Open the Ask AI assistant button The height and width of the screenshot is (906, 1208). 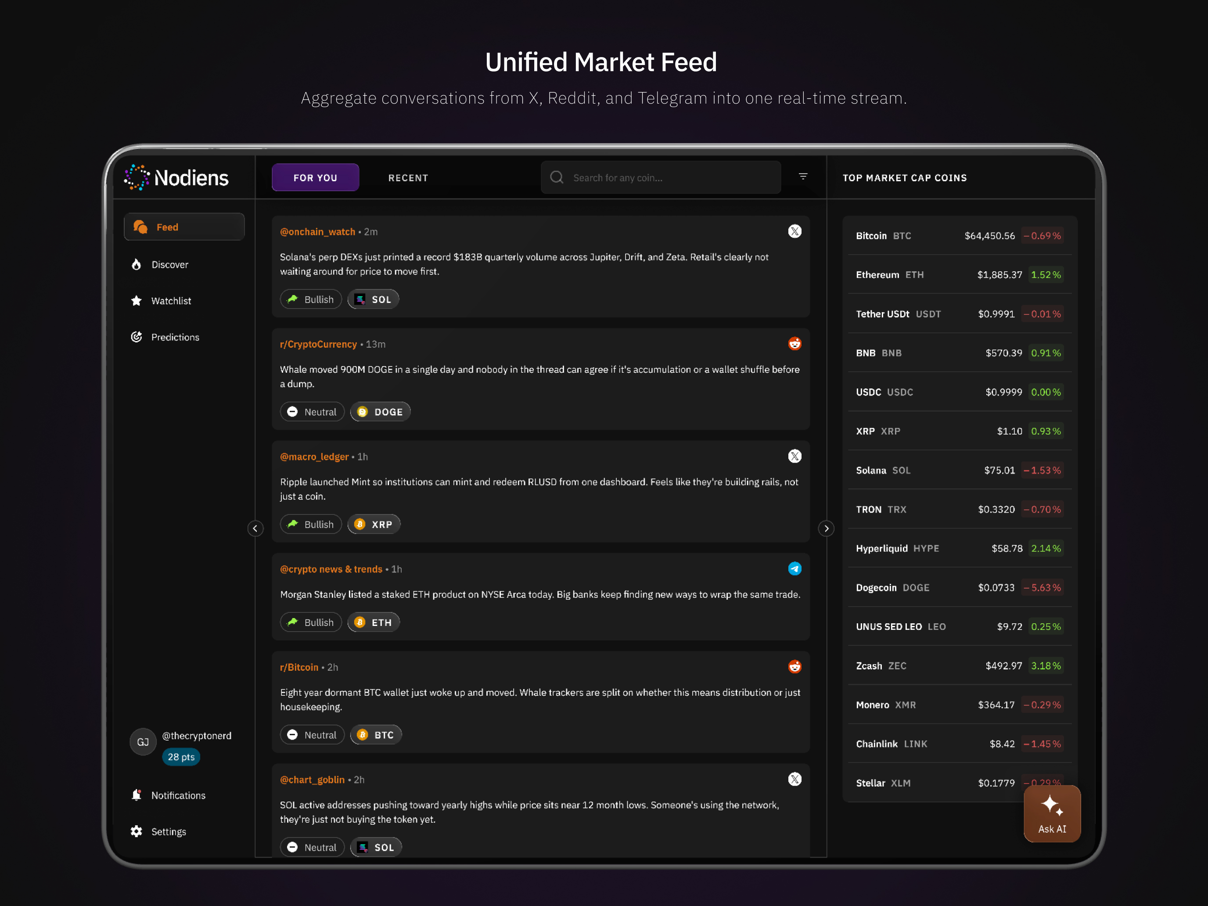[x=1052, y=813]
